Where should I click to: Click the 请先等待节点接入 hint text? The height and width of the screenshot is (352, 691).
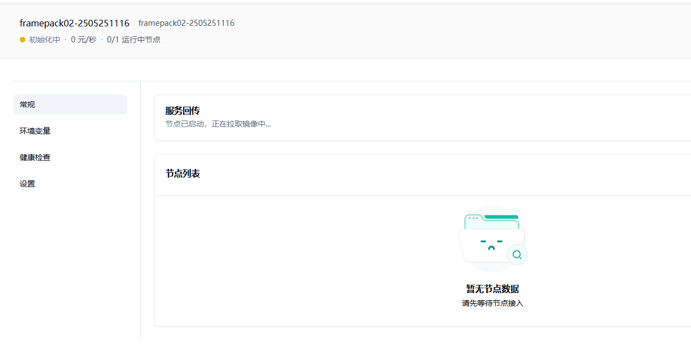492,303
